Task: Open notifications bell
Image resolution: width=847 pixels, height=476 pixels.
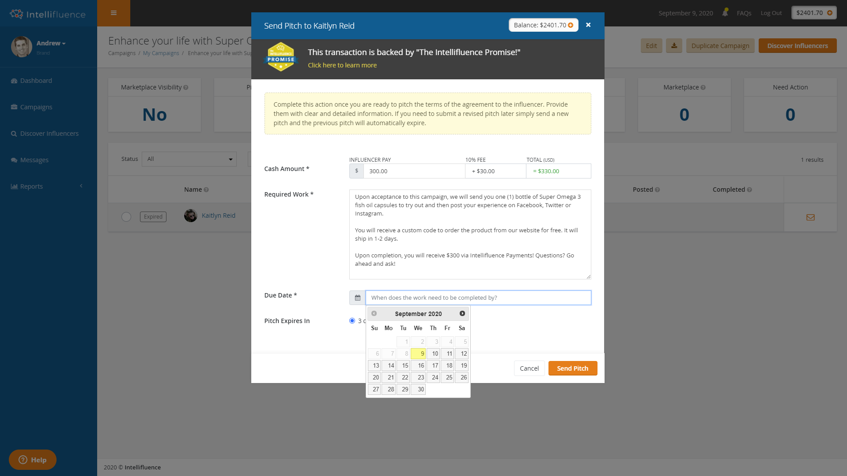Action: tap(725, 13)
